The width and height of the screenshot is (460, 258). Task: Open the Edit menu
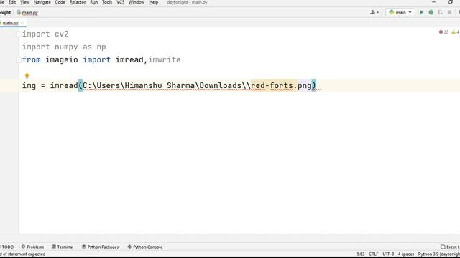click(x=12, y=2)
